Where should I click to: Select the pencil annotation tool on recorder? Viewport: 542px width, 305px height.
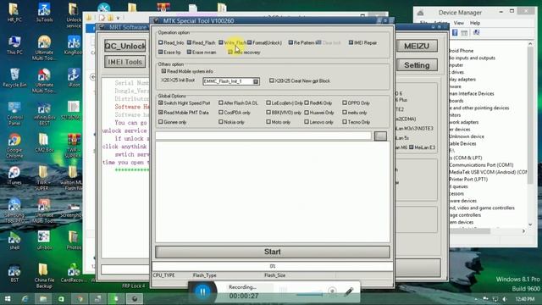point(349,291)
